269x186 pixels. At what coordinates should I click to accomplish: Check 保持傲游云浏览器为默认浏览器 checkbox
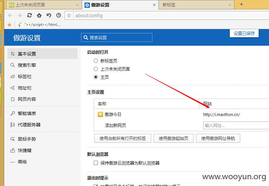point(96,163)
